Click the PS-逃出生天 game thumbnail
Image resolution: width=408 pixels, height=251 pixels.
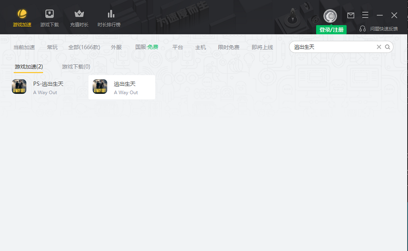click(x=19, y=87)
